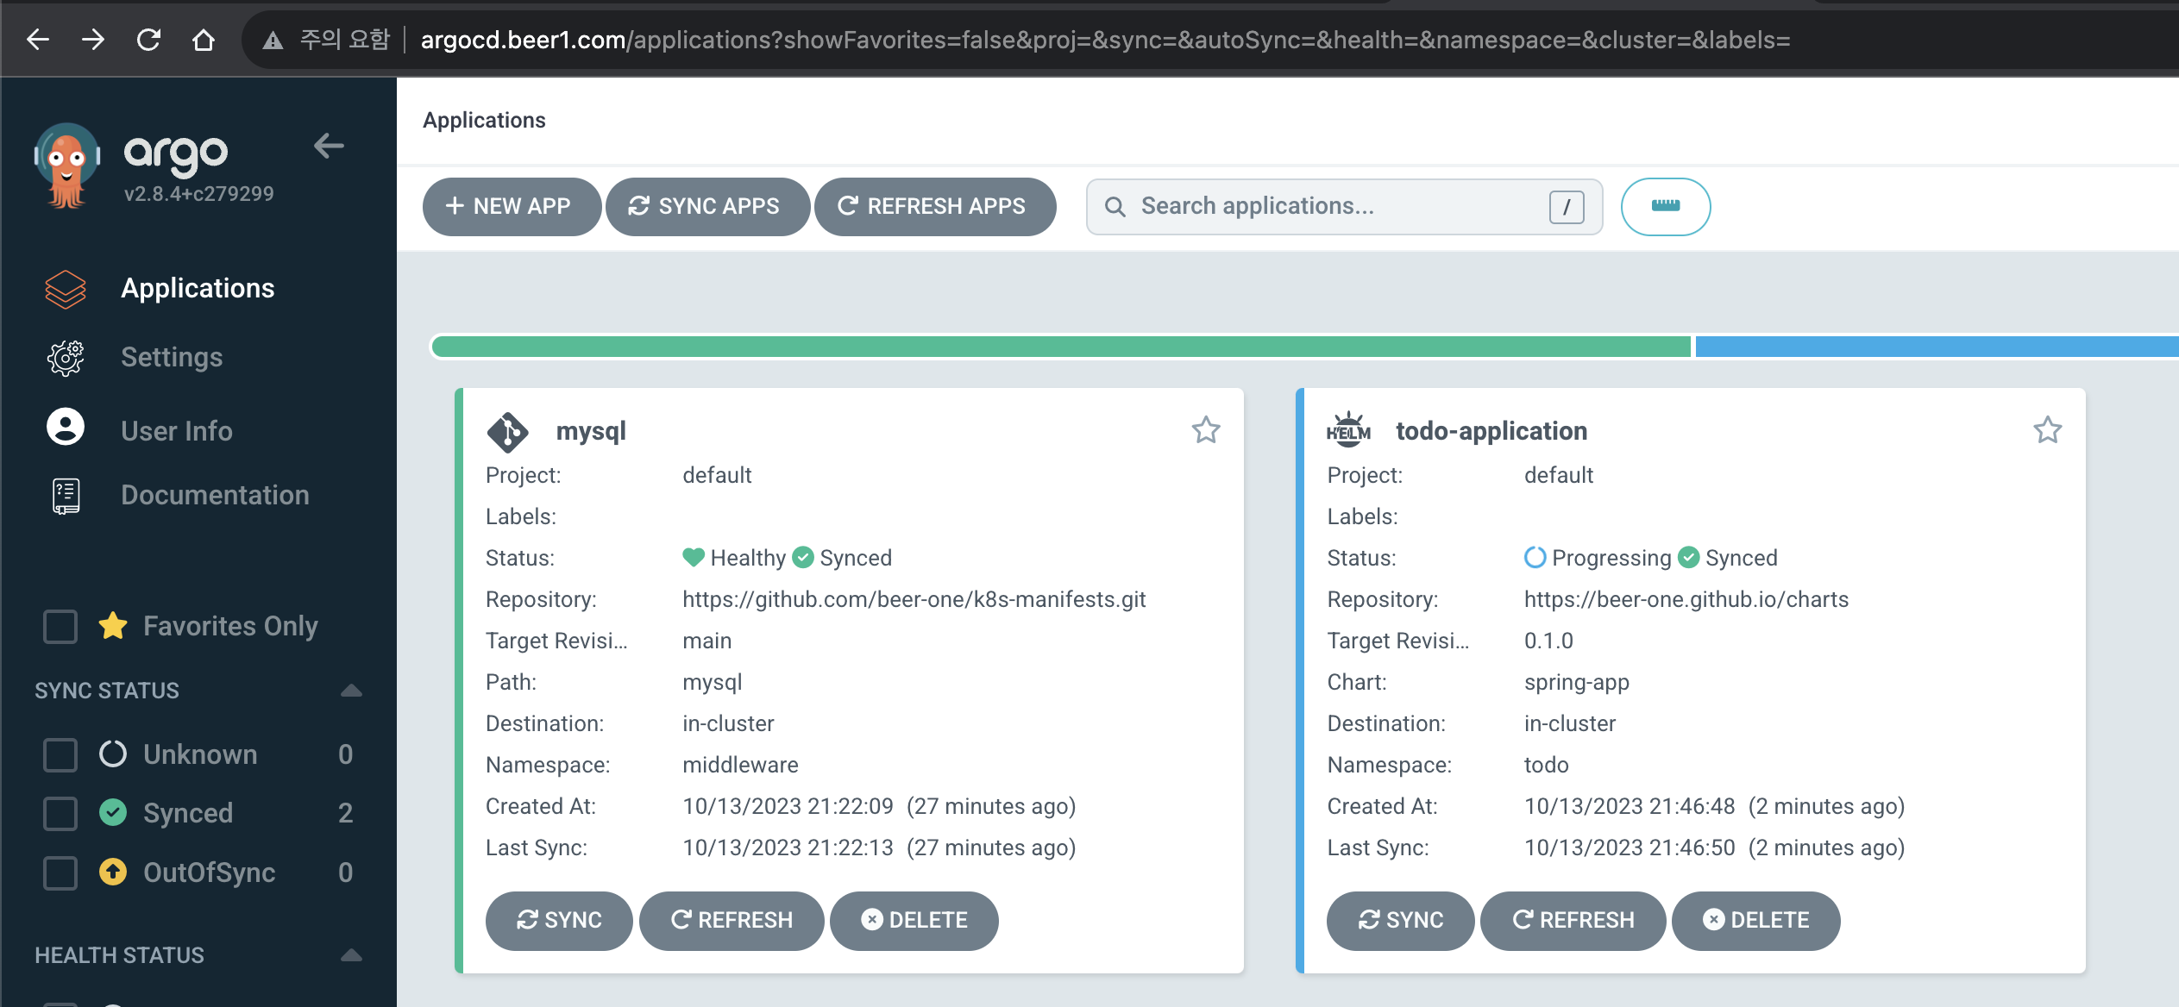
Task: Favorite the mysql application with star icon
Action: [x=1205, y=429]
